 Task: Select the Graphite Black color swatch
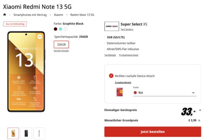(55, 29)
